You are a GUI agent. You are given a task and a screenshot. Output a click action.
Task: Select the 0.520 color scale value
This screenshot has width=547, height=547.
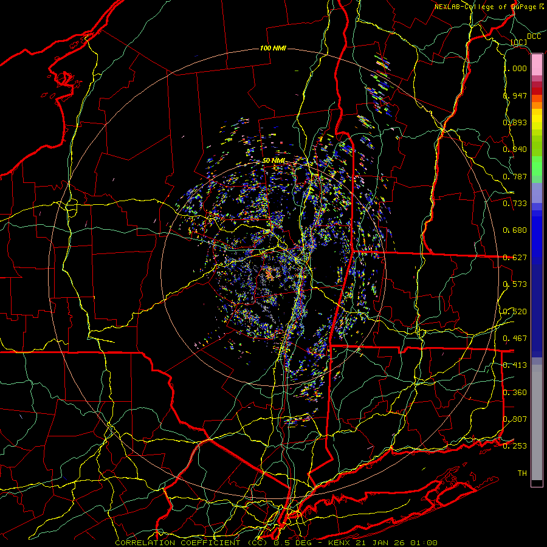pos(515,312)
